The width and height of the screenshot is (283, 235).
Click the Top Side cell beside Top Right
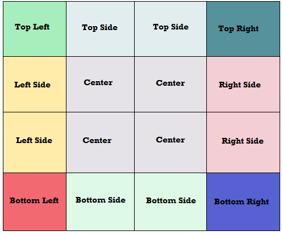(x=170, y=29)
